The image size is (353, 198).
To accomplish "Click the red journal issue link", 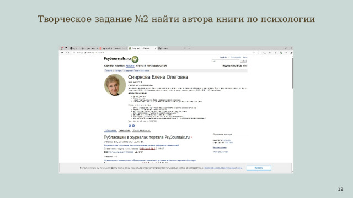I will click(147, 148).
